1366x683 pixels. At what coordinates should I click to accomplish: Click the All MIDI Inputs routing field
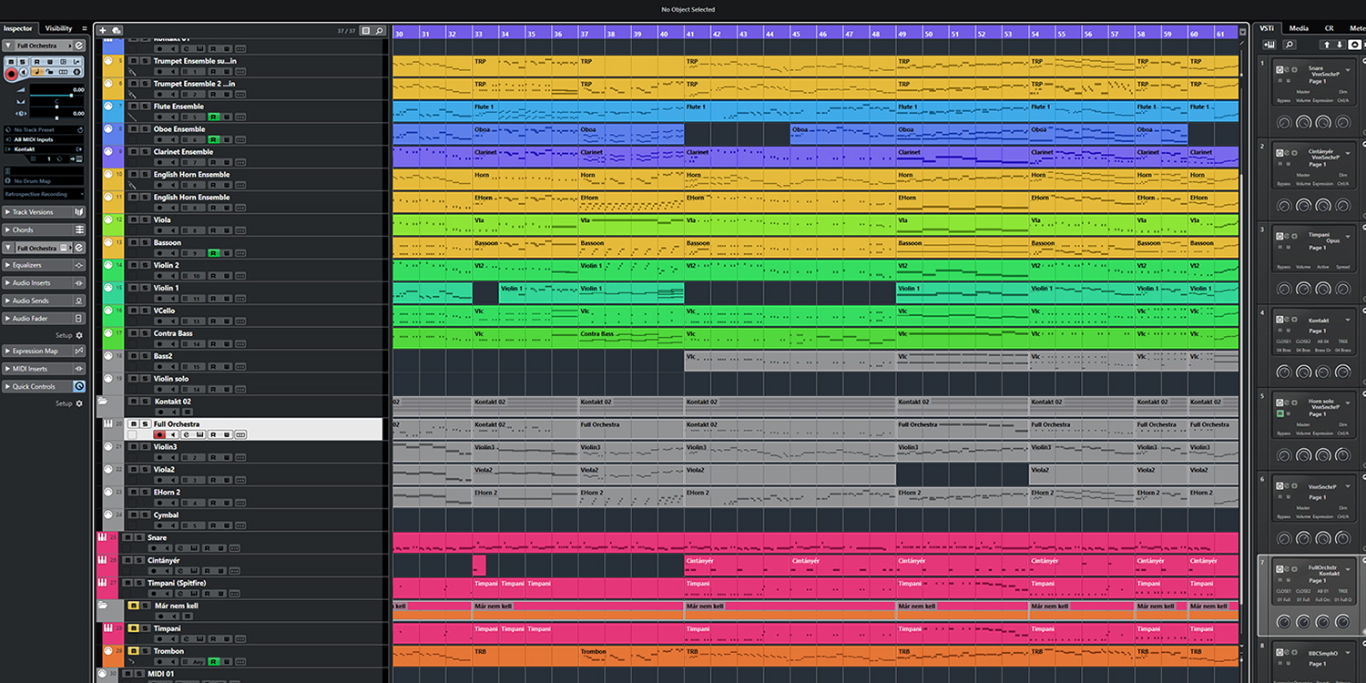coord(44,139)
